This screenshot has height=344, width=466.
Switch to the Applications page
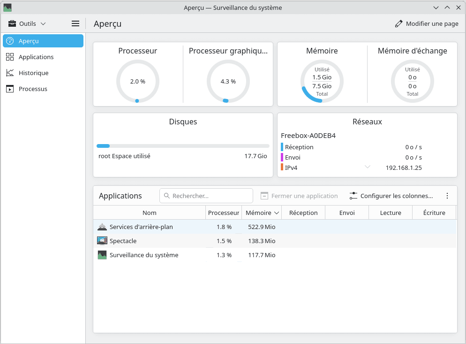[x=36, y=57]
